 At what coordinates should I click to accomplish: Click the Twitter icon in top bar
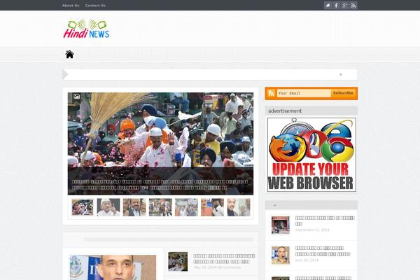(x=328, y=6)
